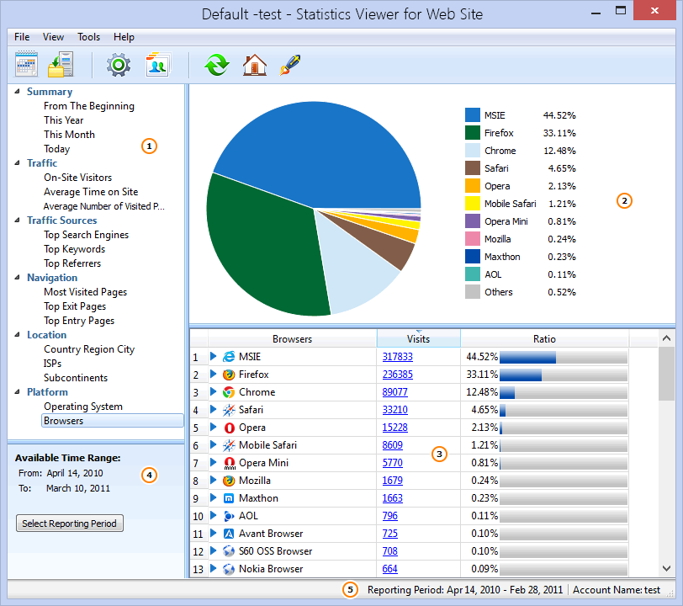Viewport: 683px width, 606px height.
Task: Click the Opera Mini icon in row 7
Action: 229,463
